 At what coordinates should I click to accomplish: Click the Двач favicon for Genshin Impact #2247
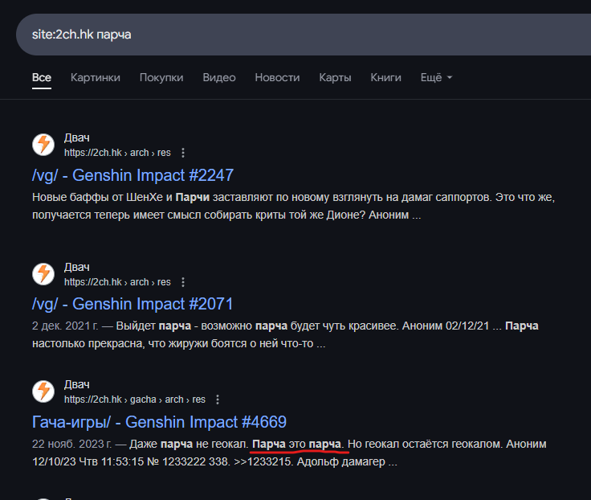tap(43, 145)
